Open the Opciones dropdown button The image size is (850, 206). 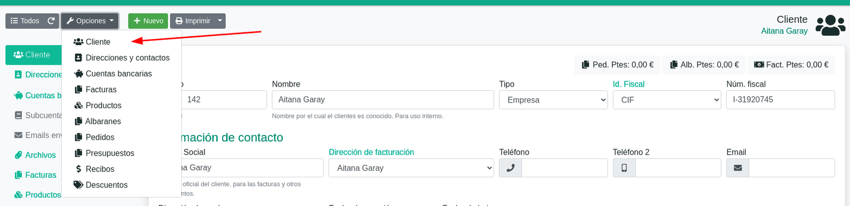pyautogui.click(x=90, y=21)
